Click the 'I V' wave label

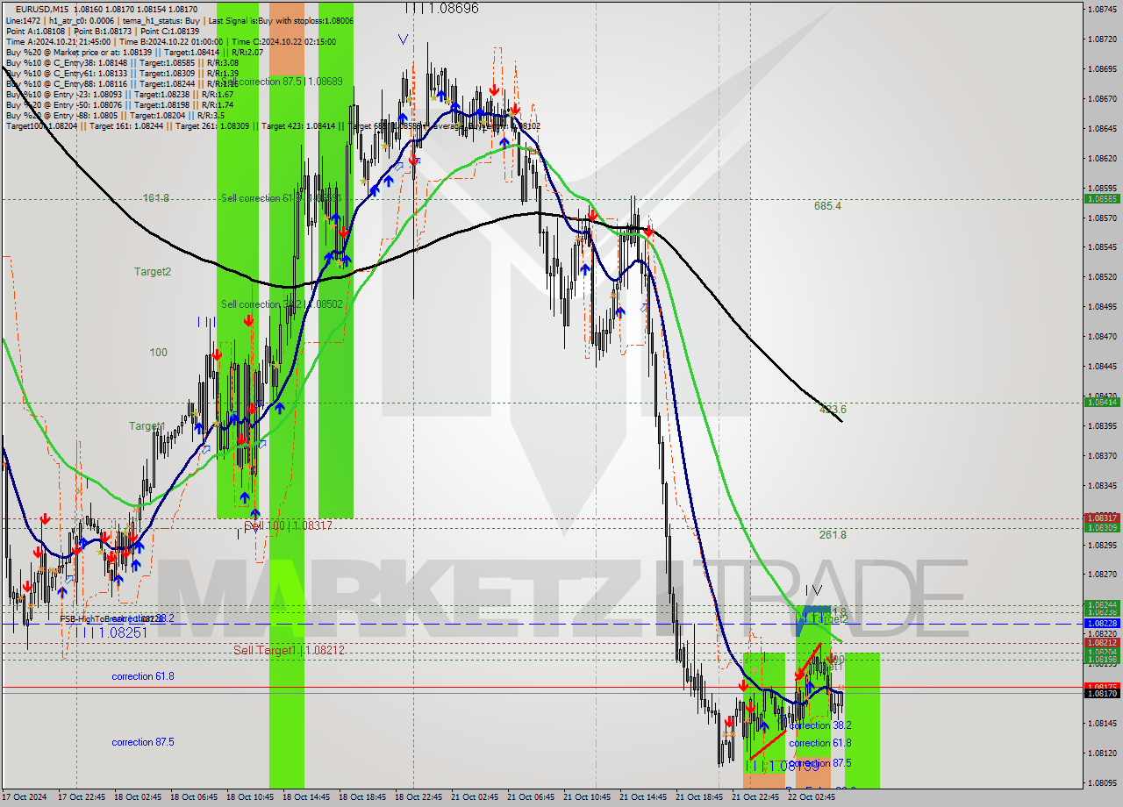813,590
